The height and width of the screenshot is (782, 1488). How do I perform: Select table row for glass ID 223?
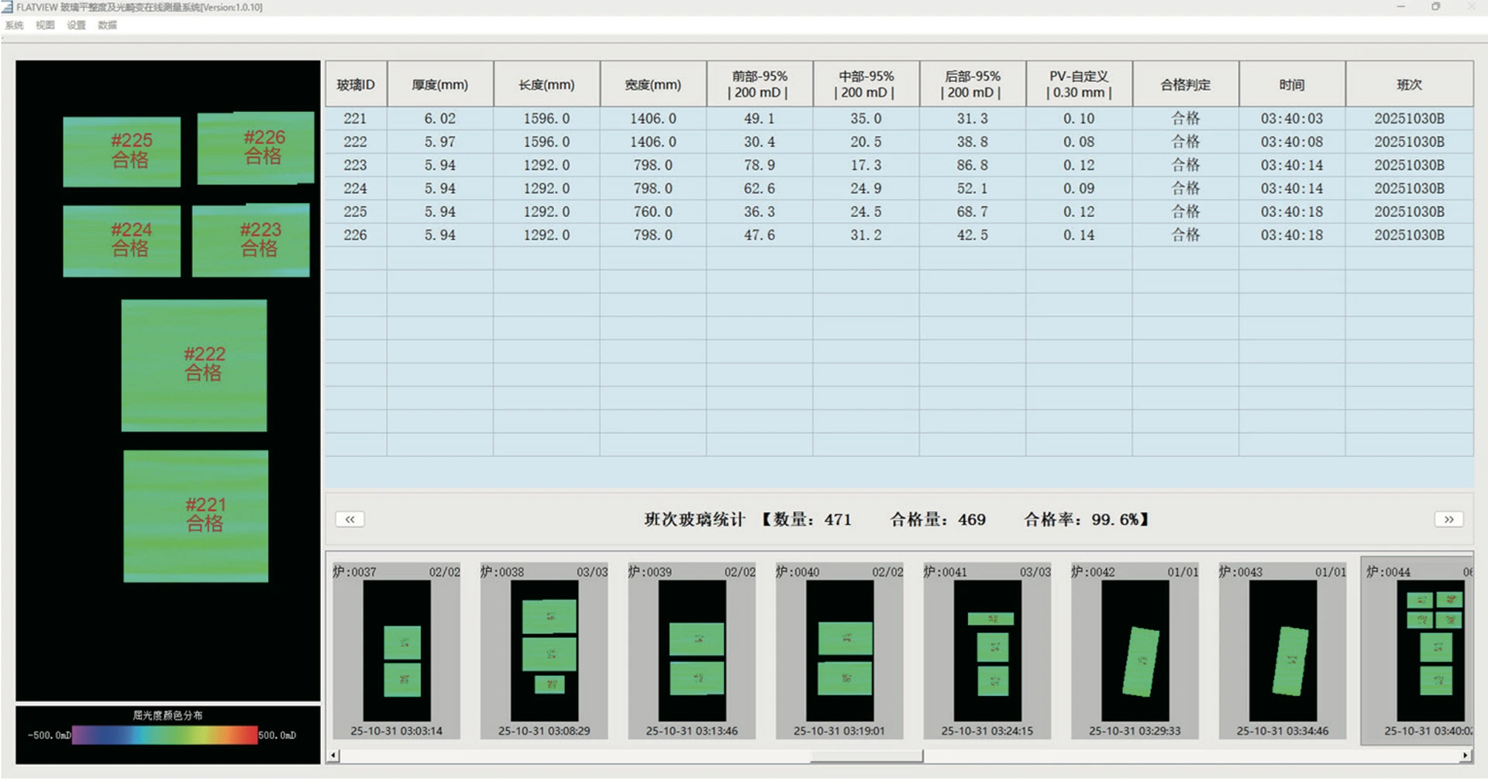tap(899, 165)
